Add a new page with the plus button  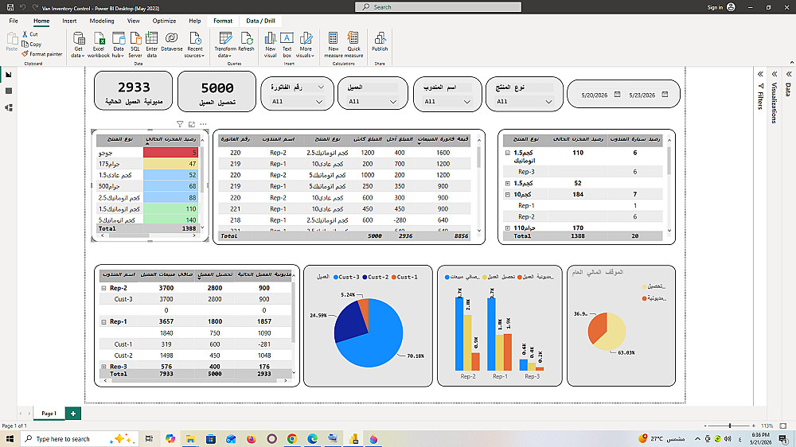[73, 414]
